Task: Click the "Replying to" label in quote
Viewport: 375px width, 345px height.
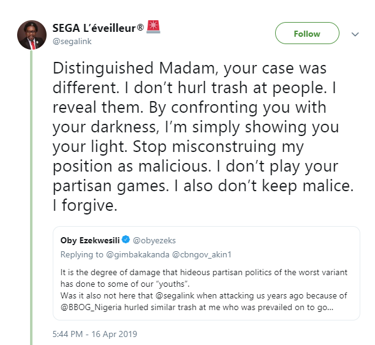Action: 81,252
